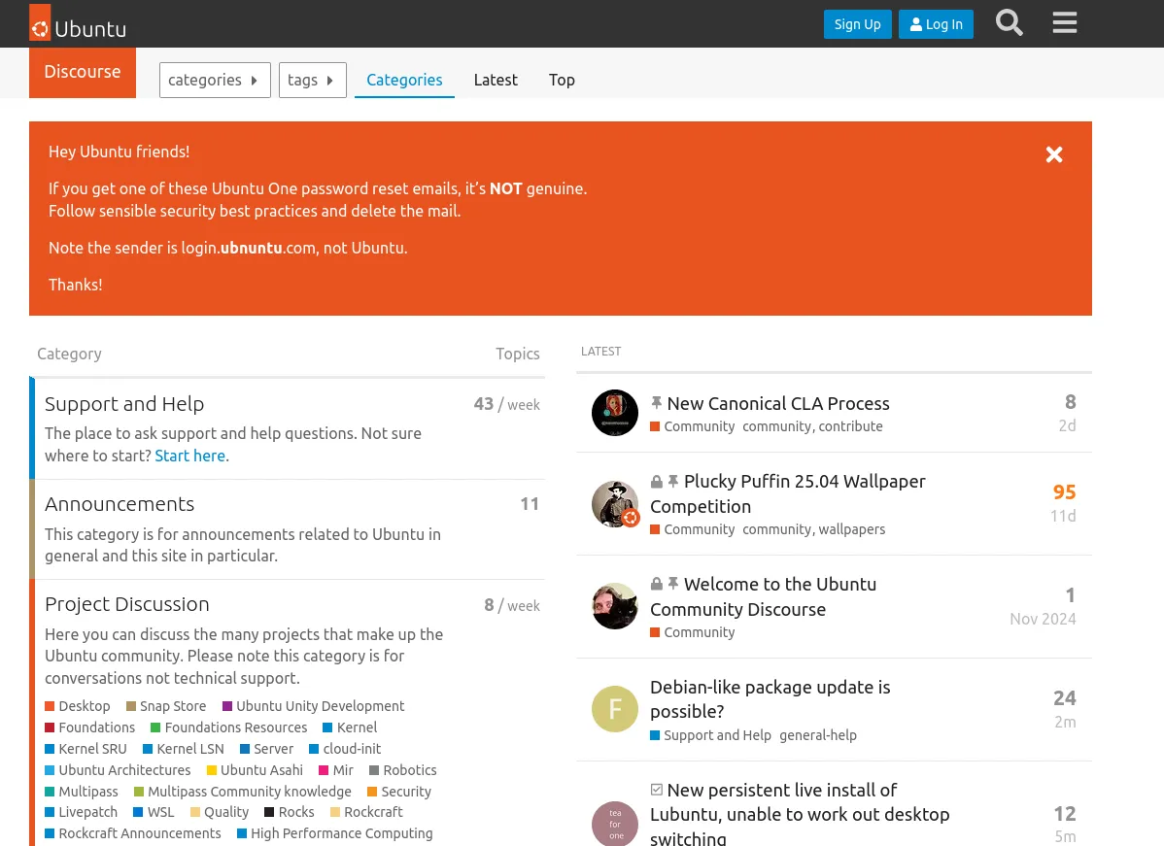Click Plucky Puffin Wallpaper topic poster avatar
The image size is (1164, 846).
(615, 504)
